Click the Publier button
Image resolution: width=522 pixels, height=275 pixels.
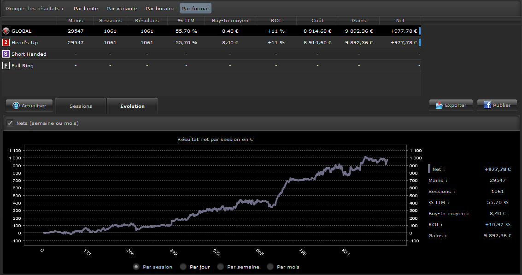(x=497, y=105)
